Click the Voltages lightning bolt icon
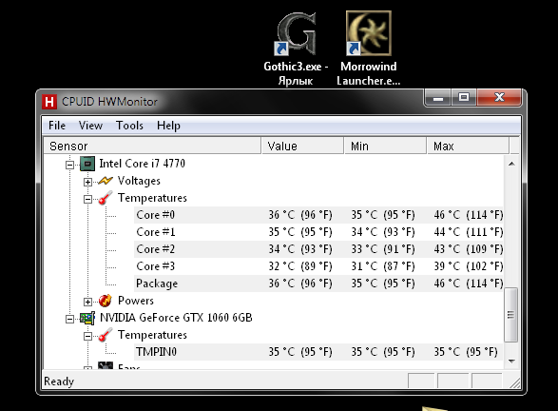Screen dimensions: 558x411 tap(106, 181)
